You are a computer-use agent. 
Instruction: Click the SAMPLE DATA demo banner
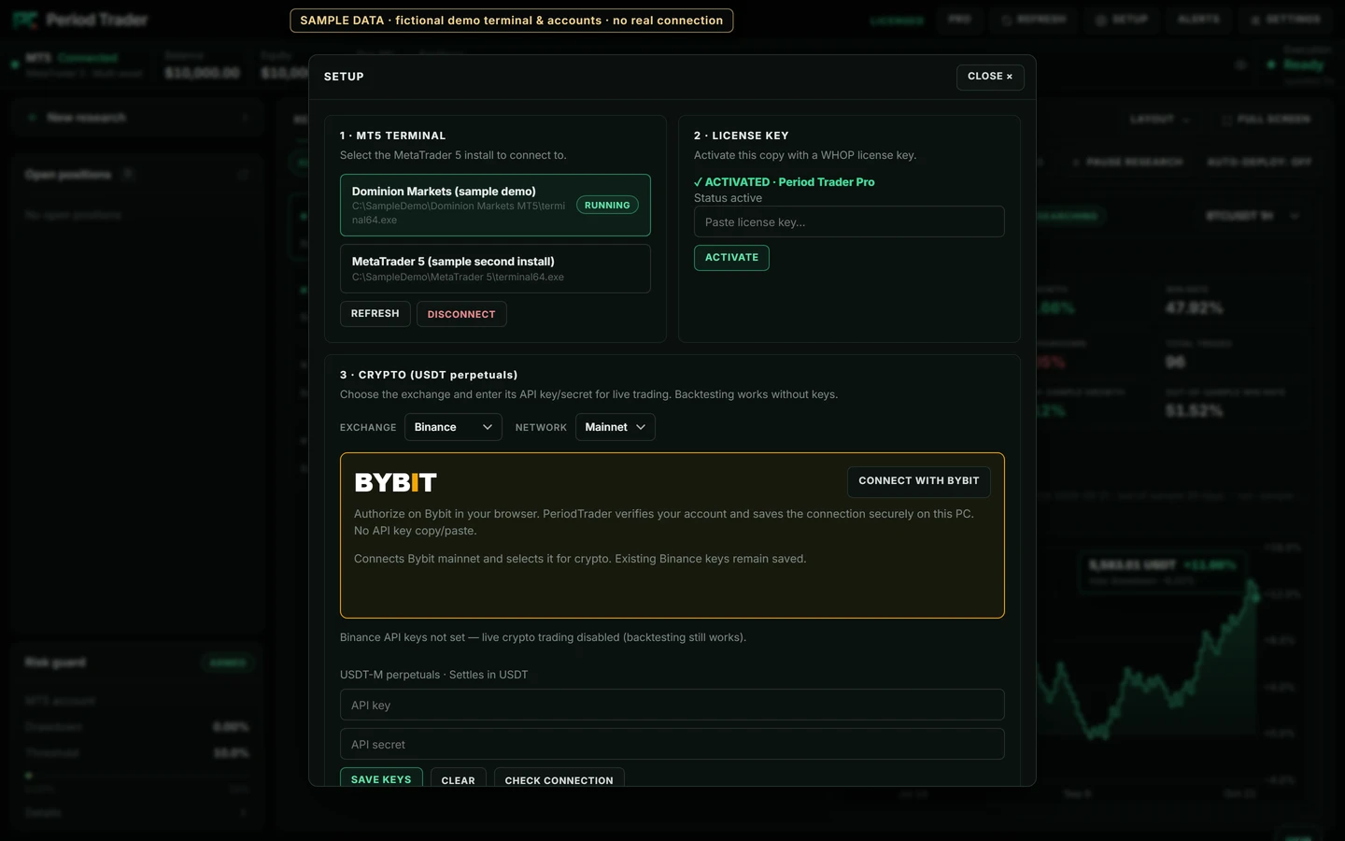click(511, 21)
